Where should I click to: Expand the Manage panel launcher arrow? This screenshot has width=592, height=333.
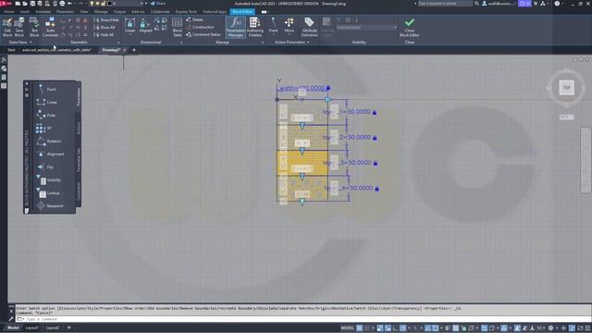point(263,43)
